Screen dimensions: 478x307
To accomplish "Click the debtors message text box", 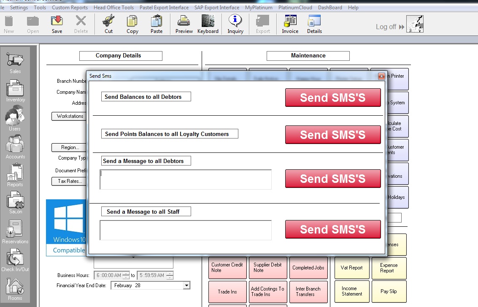I will [x=186, y=180].
